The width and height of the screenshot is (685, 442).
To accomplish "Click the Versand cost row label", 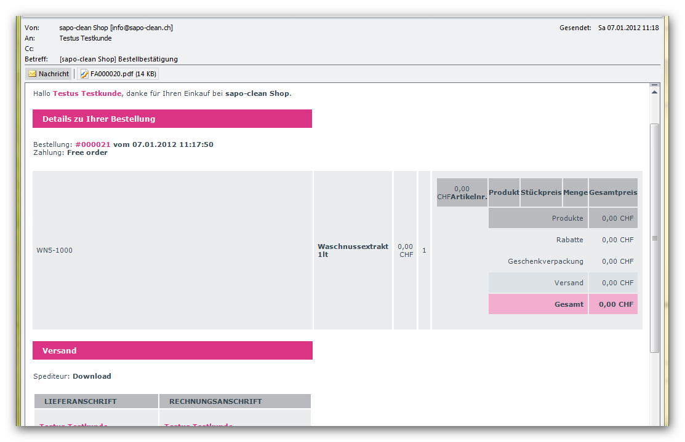I will [x=568, y=283].
